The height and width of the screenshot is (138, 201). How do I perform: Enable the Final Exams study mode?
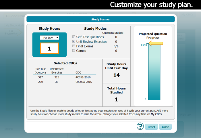(x=74, y=46)
